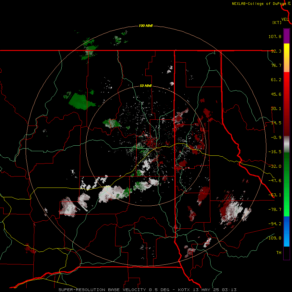Select the -32.0 scale value

point(275,166)
